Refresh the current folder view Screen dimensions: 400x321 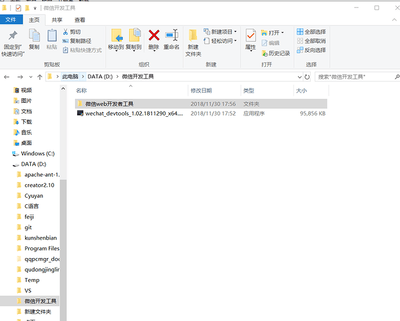tap(307, 77)
